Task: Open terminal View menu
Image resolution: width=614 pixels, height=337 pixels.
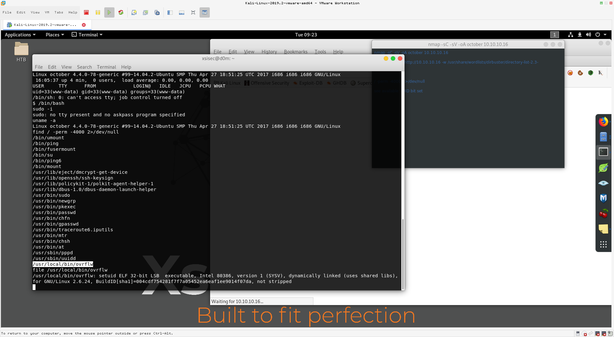Action: 67,67
